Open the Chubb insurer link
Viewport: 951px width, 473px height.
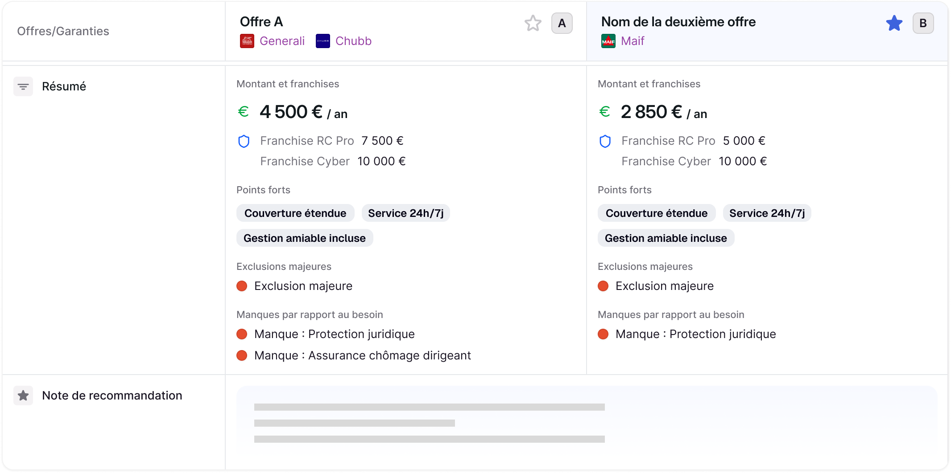point(353,41)
